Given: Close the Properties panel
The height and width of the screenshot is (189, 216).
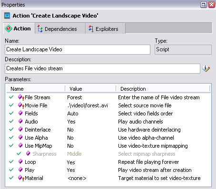Looking at the screenshot, I should tap(212, 5).
